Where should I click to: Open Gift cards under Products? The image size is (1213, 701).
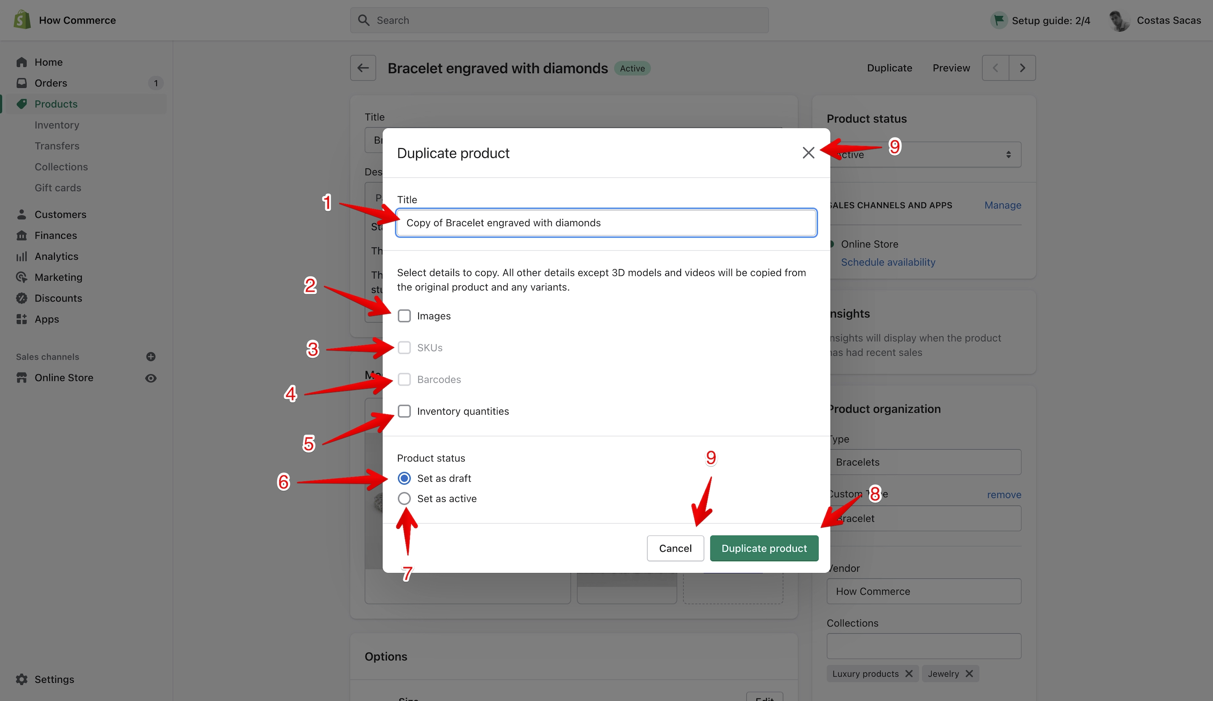58,188
